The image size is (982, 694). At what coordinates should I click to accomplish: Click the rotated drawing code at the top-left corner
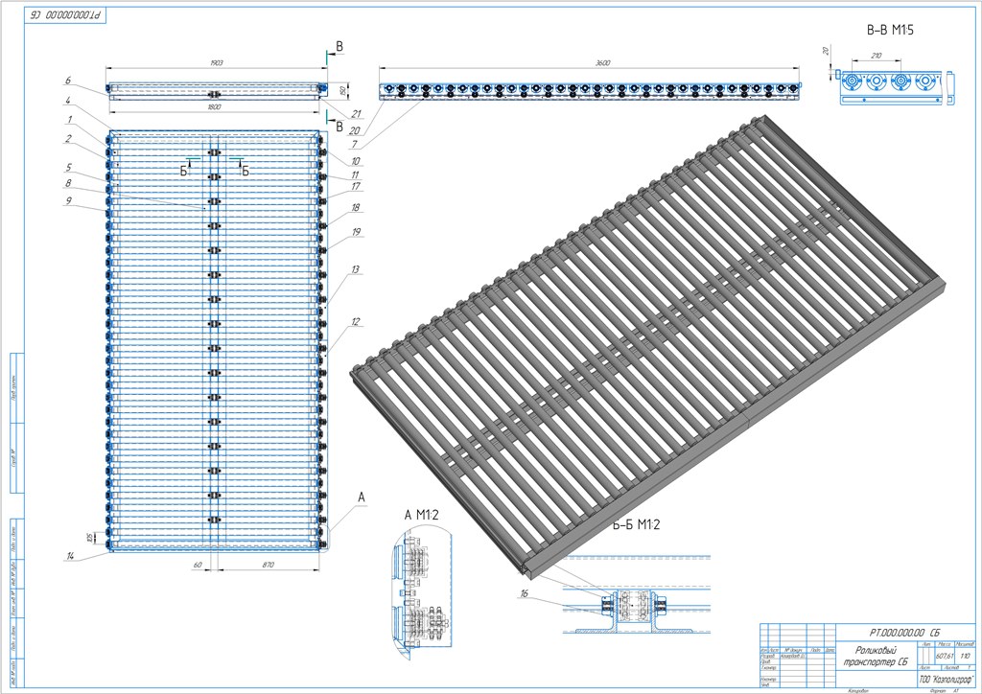(x=66, y=15)
